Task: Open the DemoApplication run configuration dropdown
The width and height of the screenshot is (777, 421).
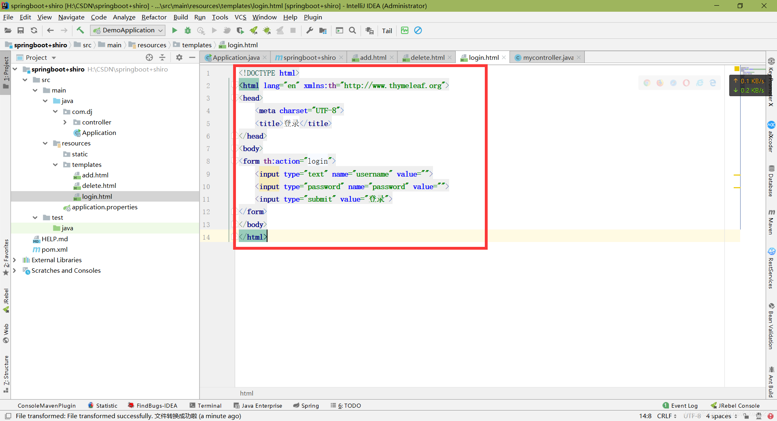Action: coord(128,30)
